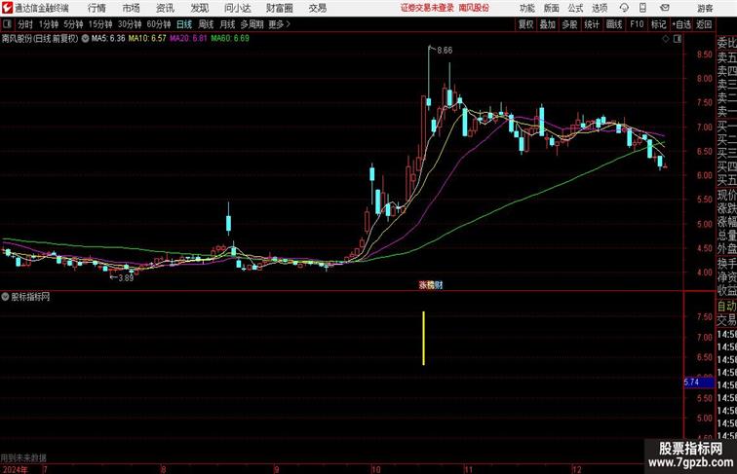Open the 多周期 multi-period view
This screenshot has height=474, width=737.
click(x=252, y=24)
